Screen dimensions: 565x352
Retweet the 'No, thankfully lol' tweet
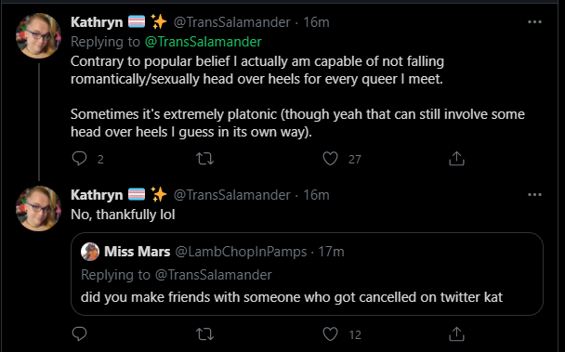point(204,334)
